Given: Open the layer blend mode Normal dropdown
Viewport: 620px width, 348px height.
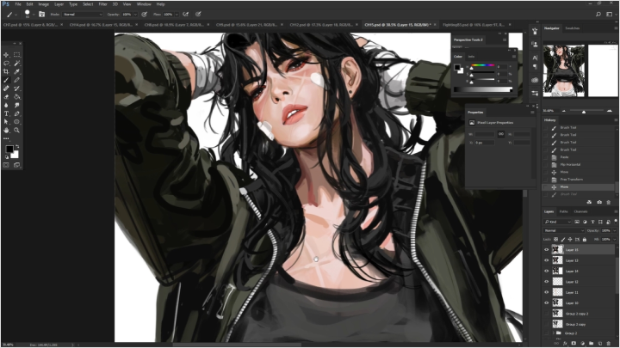Looking at the screenshot, I should point(564,231).
